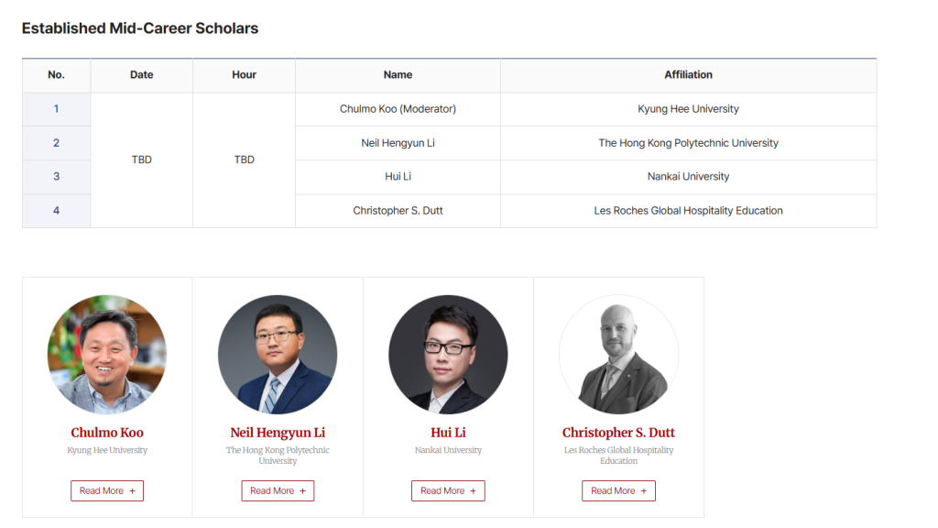938x528 pixels.
Task: Open Read More for Christopher S. Dutt
Action: pos(618,490)
